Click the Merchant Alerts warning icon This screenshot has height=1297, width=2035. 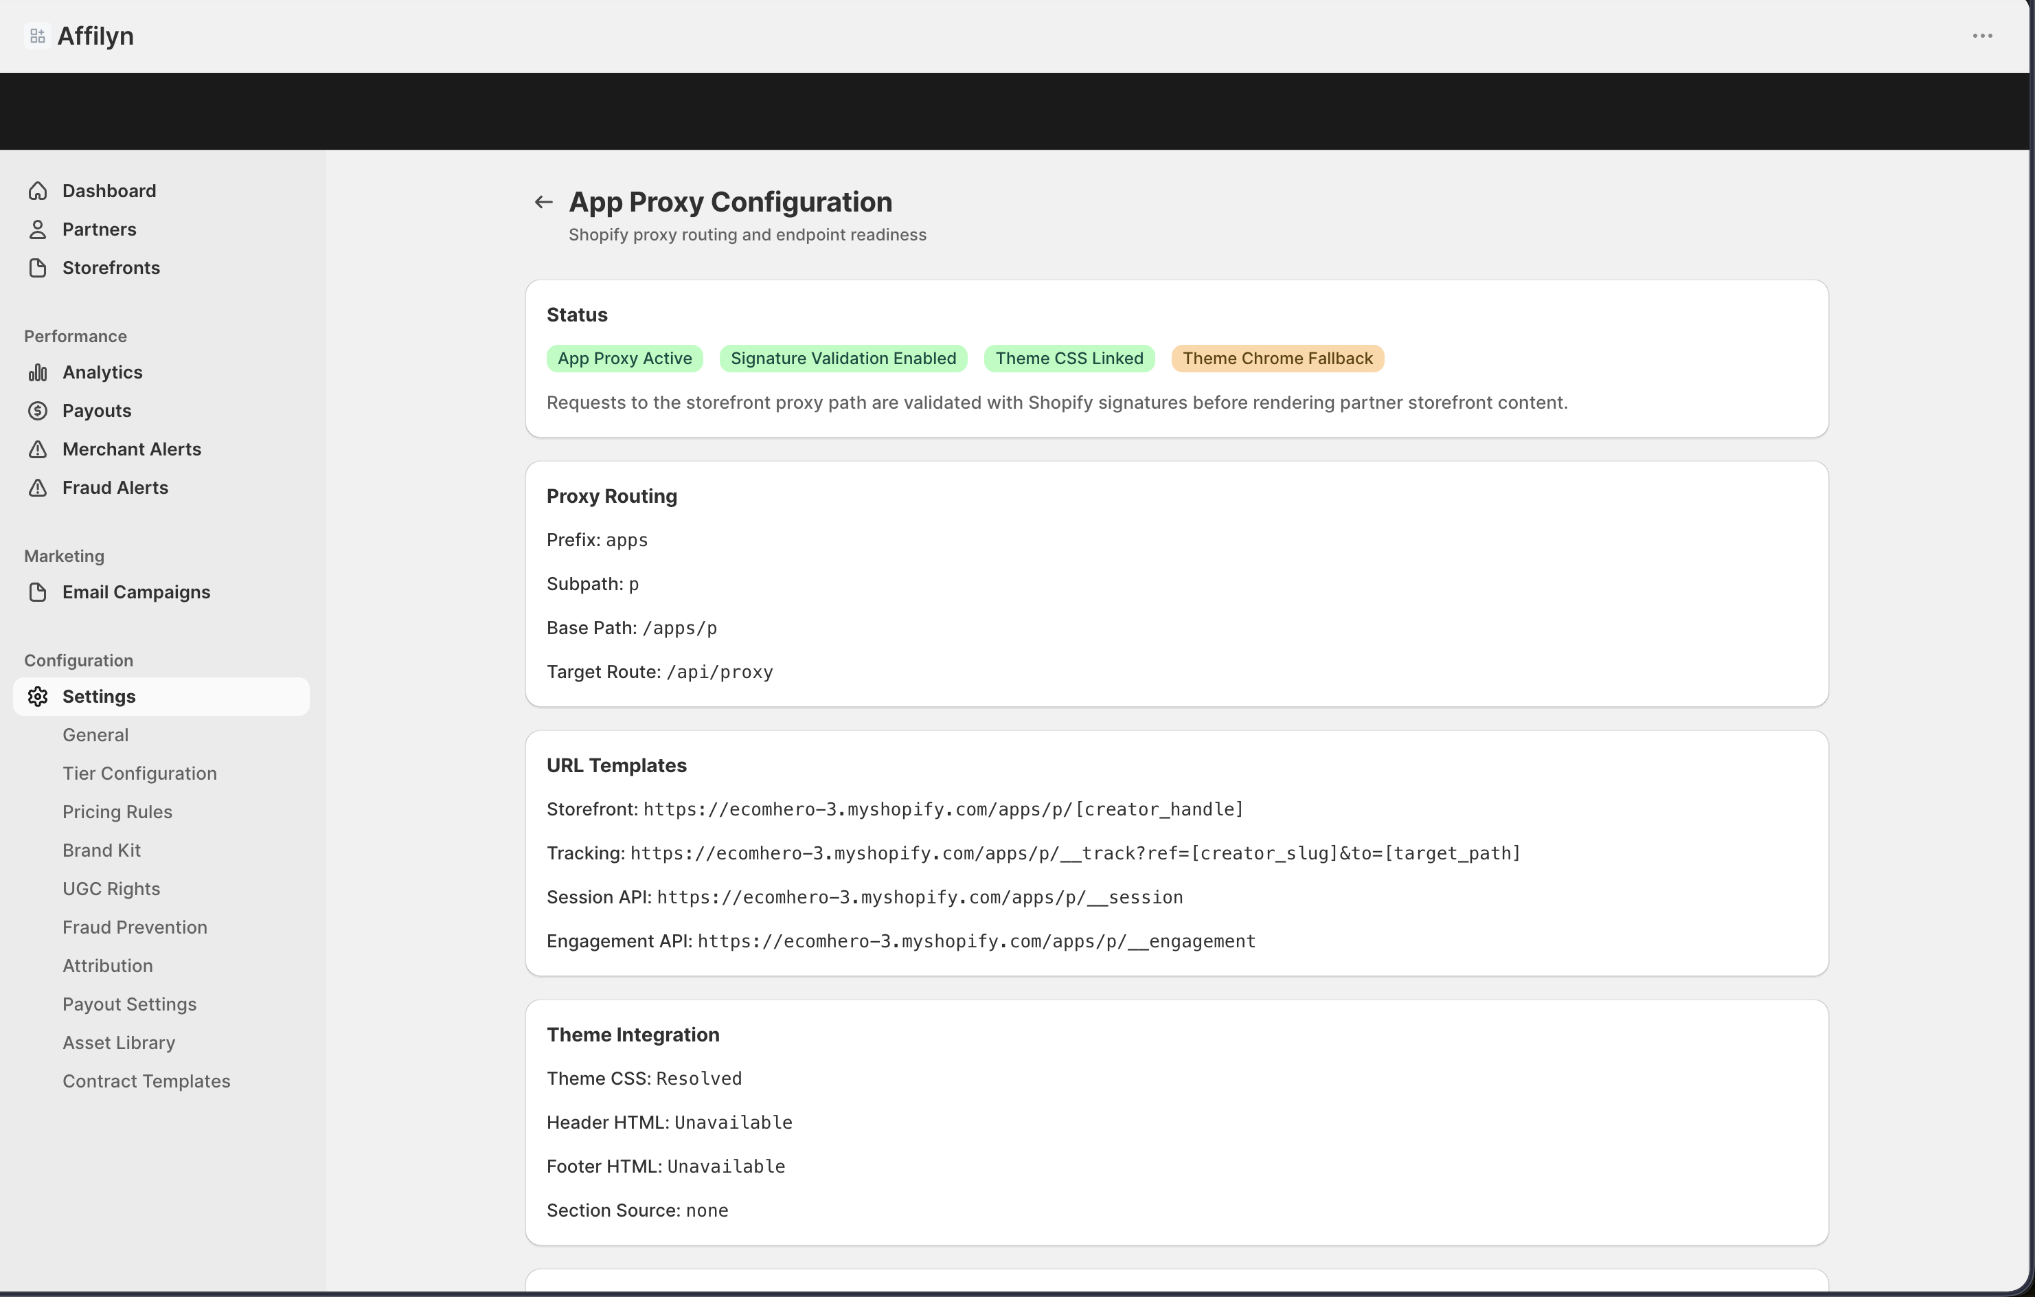click(37, 450)
